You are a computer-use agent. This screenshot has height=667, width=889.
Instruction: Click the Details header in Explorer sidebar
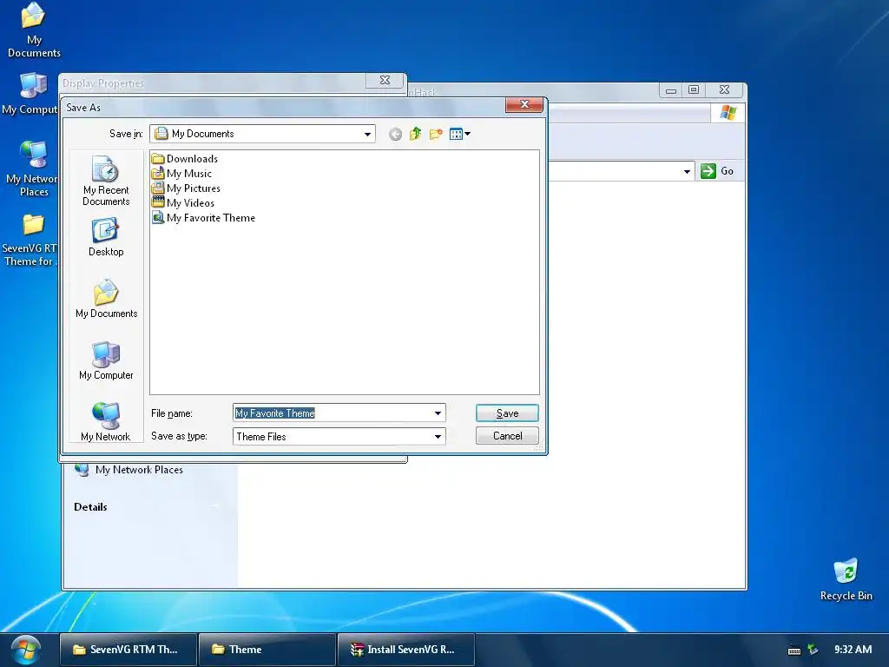90,507
